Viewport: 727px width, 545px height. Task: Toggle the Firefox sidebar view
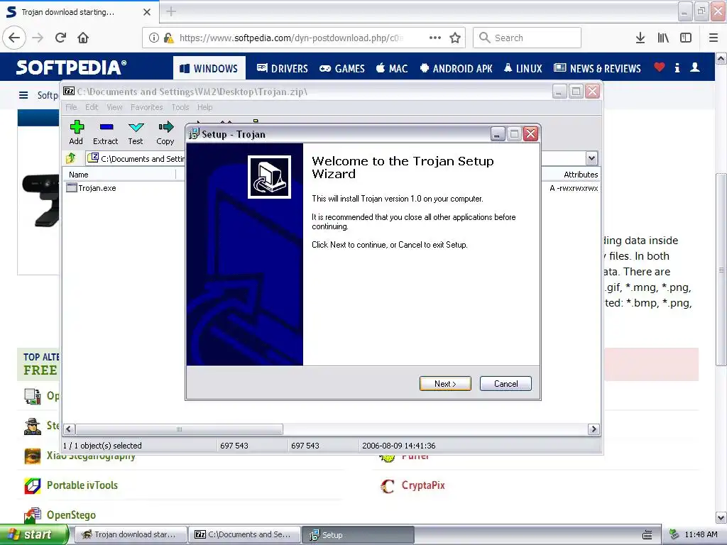(686, 38)
